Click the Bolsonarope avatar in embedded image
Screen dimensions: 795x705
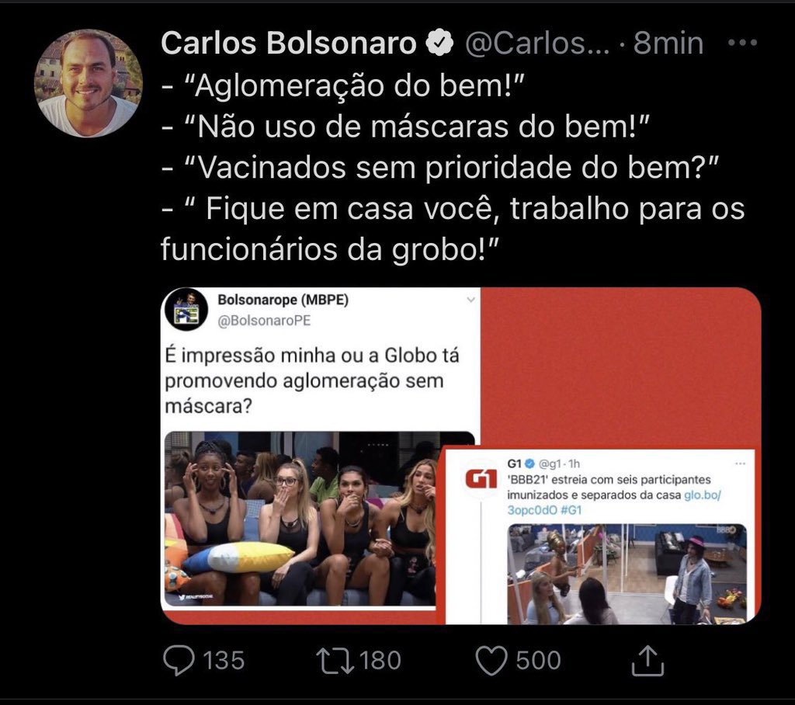186,309
